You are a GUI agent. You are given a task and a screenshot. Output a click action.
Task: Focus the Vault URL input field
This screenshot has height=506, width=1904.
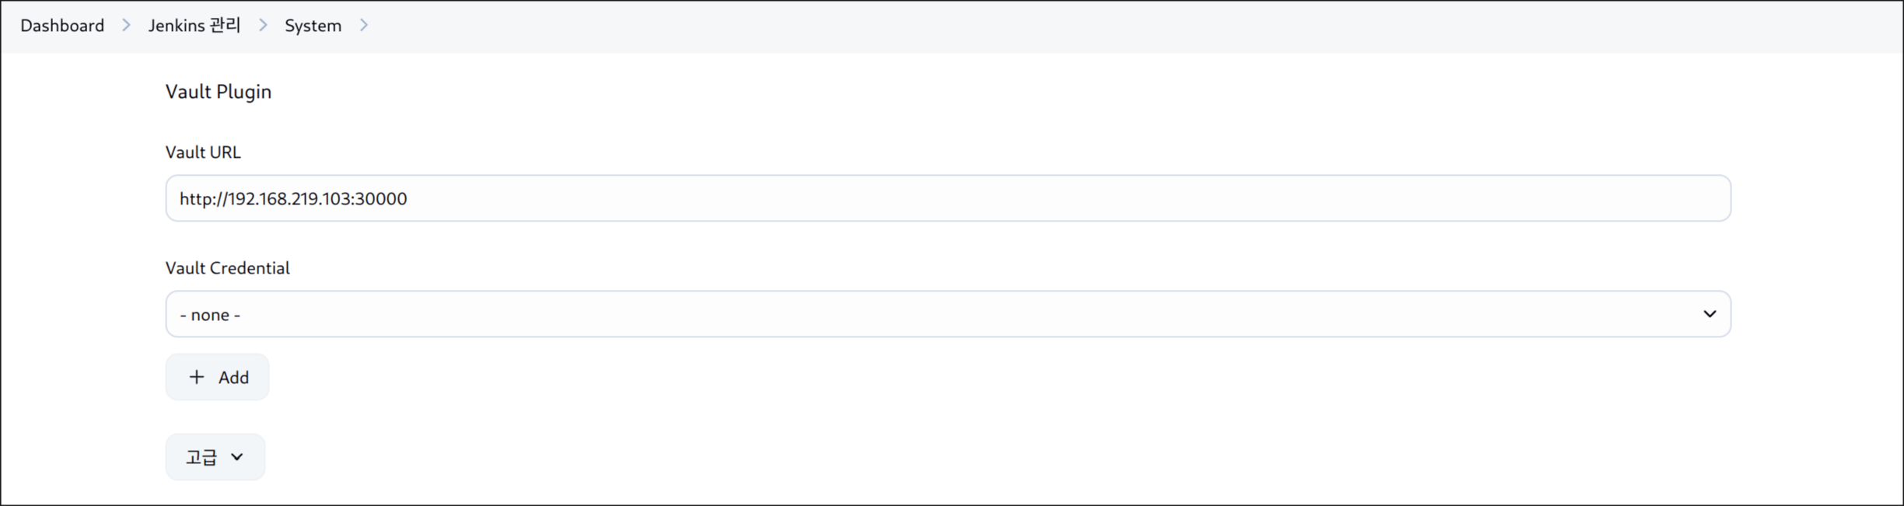pyautogui.click(x=948, y=198)
